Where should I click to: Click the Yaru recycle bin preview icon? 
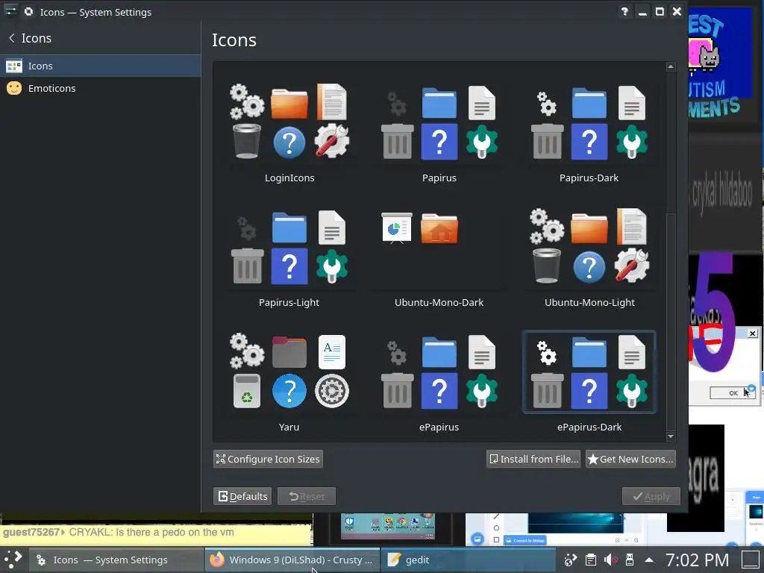point(246,391)
